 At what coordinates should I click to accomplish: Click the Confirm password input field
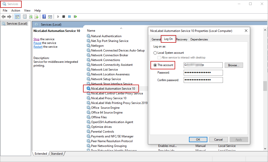click(203, 80)
